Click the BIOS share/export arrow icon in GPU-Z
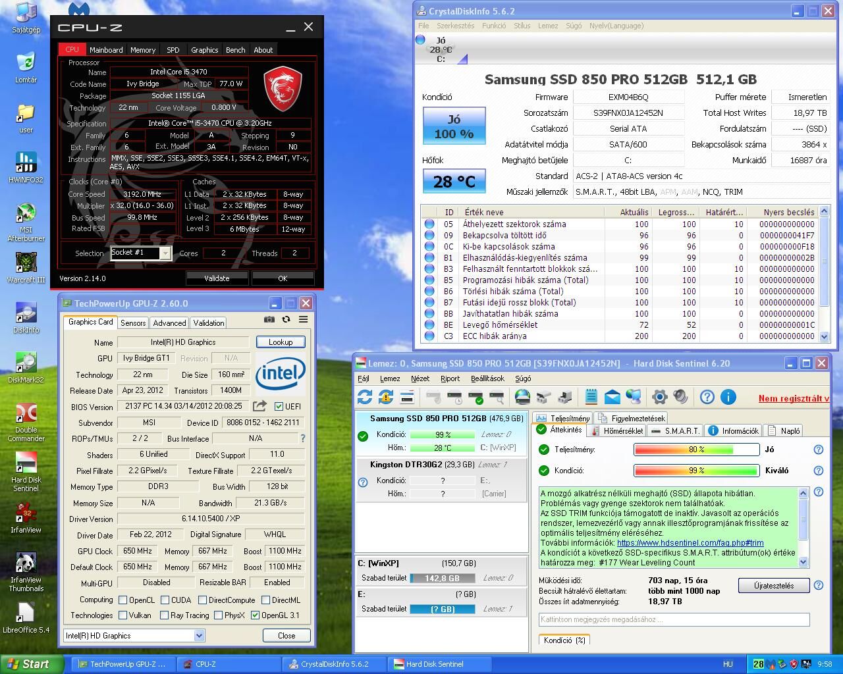843x674 pixels. coord(259,406)
